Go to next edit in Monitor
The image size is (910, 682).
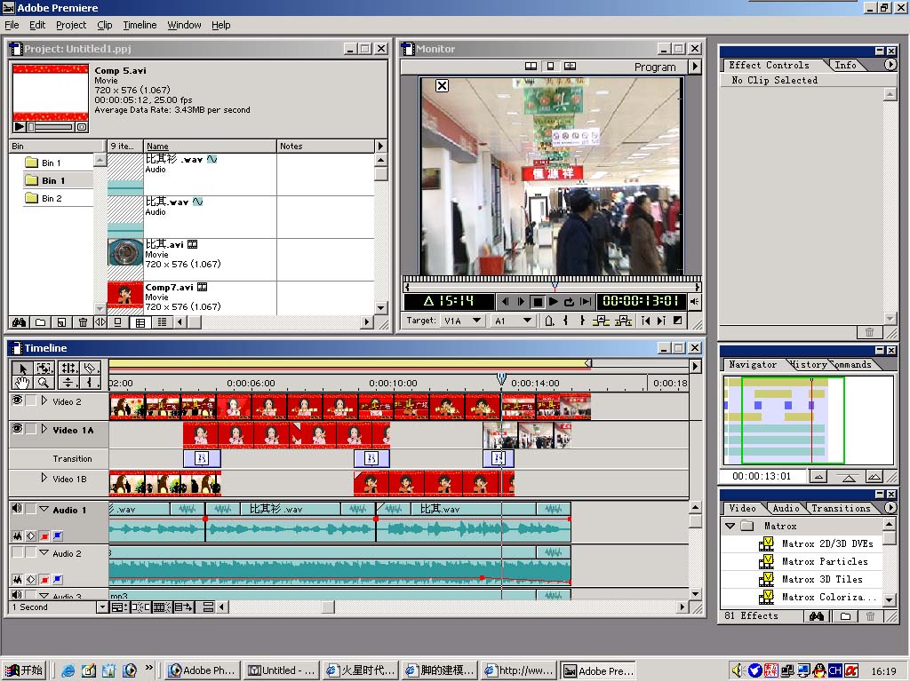point(661,320)
